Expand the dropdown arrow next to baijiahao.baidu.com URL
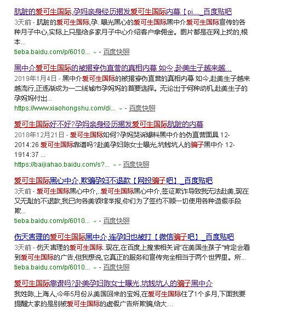Screen dimensions: 297x310 (x=115, y=165)
